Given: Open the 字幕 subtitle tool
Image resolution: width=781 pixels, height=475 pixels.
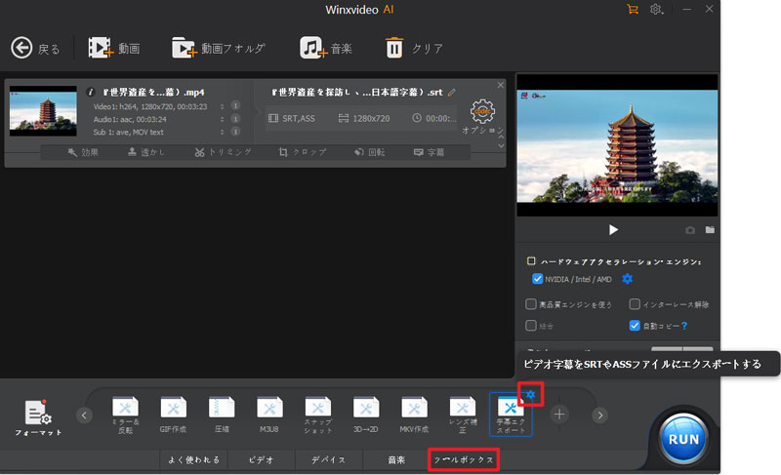Looking at the screenshot, I should click(x=429, y=152).
